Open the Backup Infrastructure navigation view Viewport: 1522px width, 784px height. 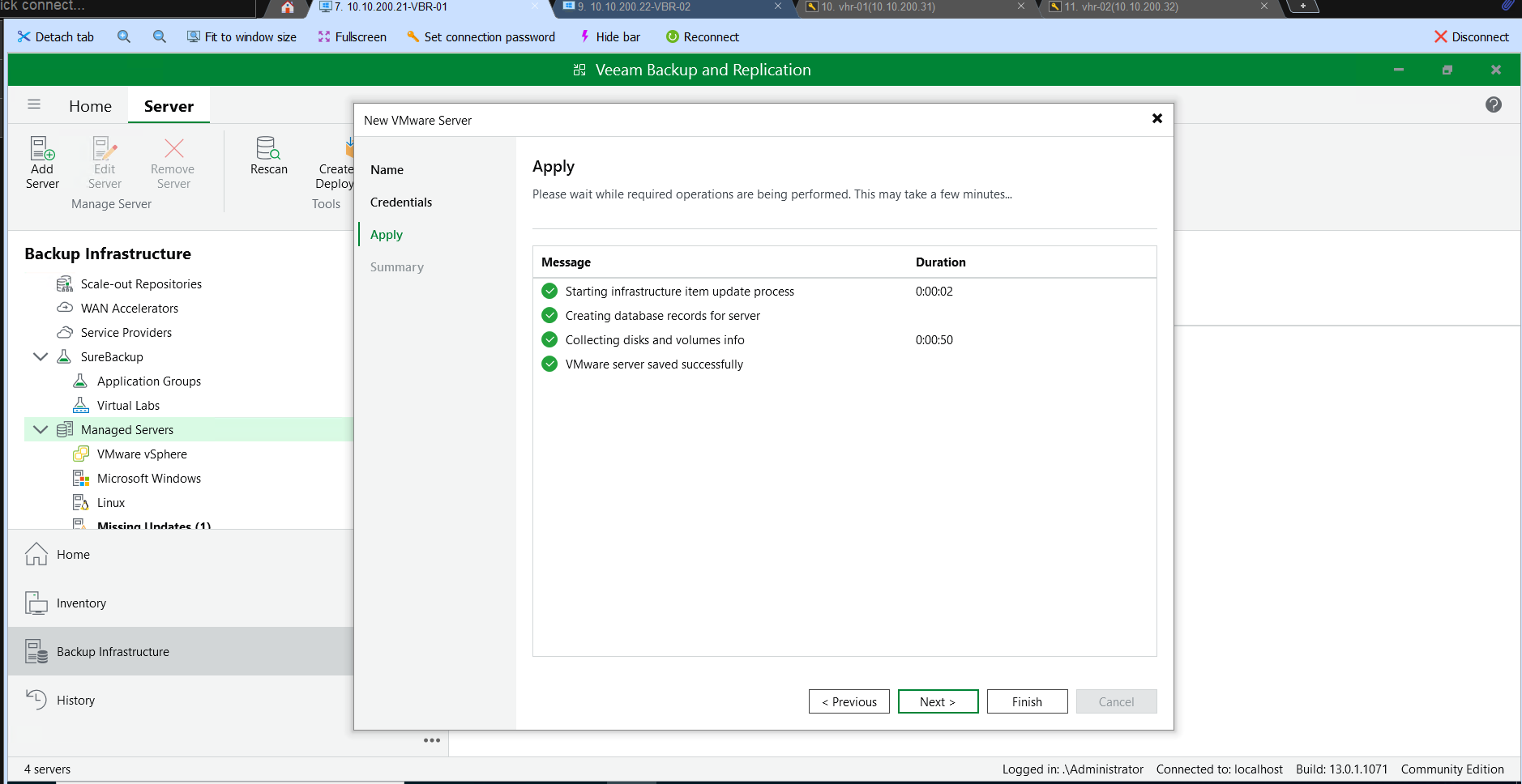pos(181,651)
